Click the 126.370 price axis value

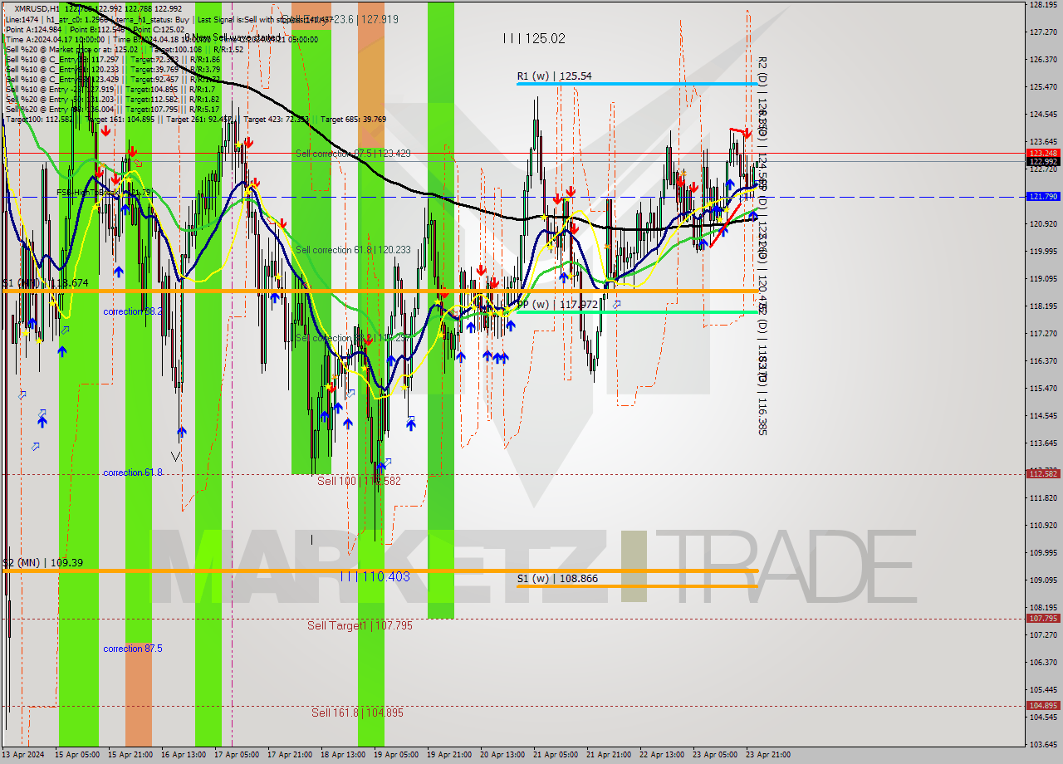click(1043, 60)
